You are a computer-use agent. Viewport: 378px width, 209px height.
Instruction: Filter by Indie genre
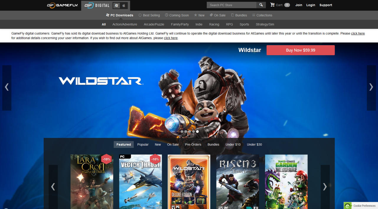pos(199,25)
